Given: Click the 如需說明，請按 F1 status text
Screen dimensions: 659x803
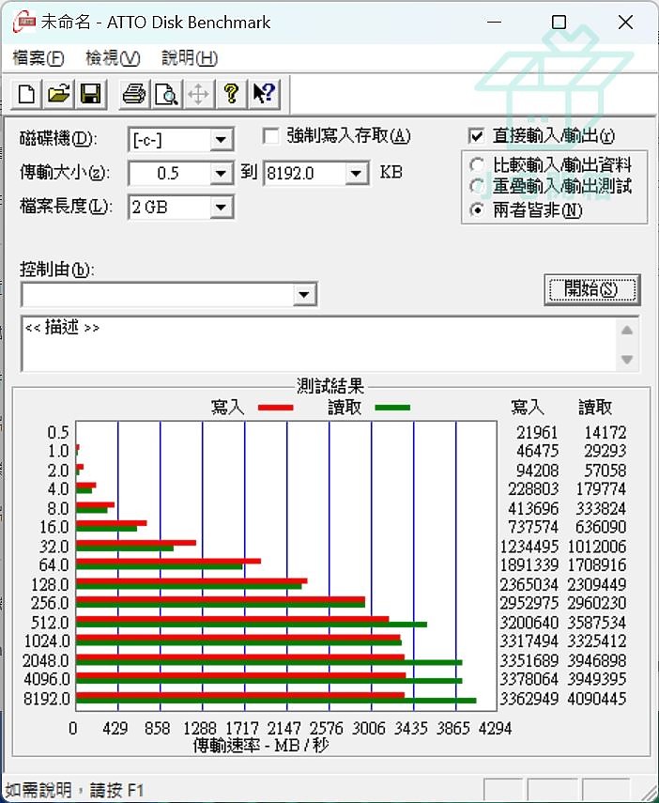Looking at the screenshot, I should pos(75,790).
